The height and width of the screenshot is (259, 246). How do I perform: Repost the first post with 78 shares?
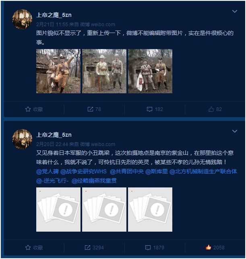pos(94,109)
